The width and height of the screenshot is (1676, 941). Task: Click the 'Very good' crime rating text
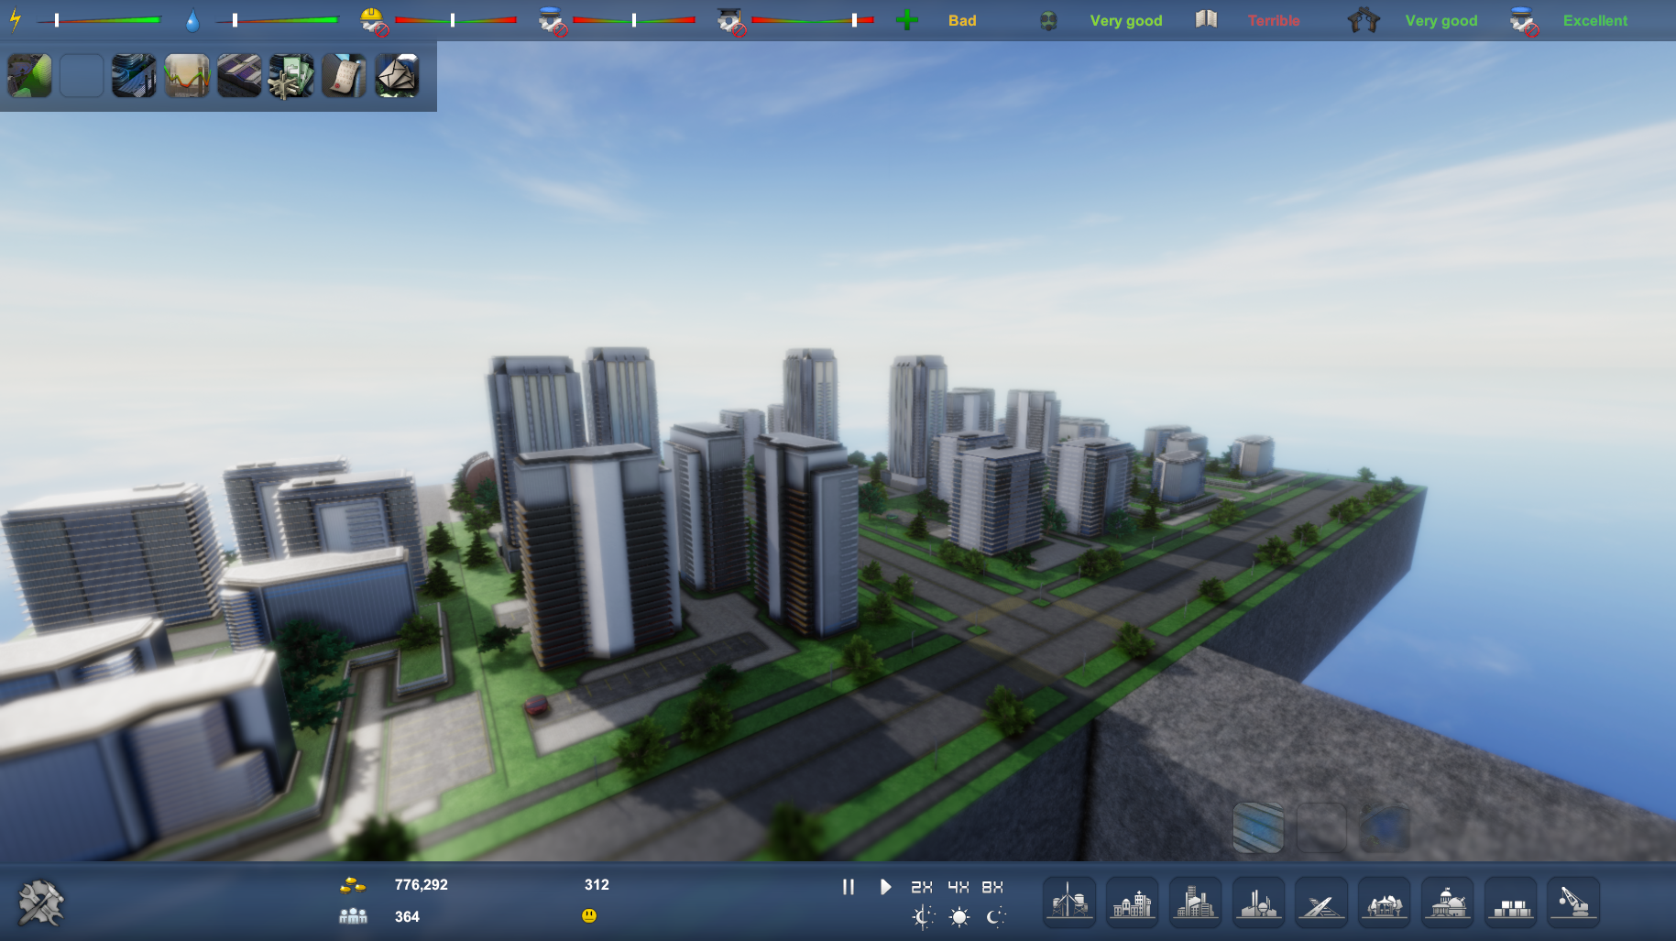pos(1441,20)
